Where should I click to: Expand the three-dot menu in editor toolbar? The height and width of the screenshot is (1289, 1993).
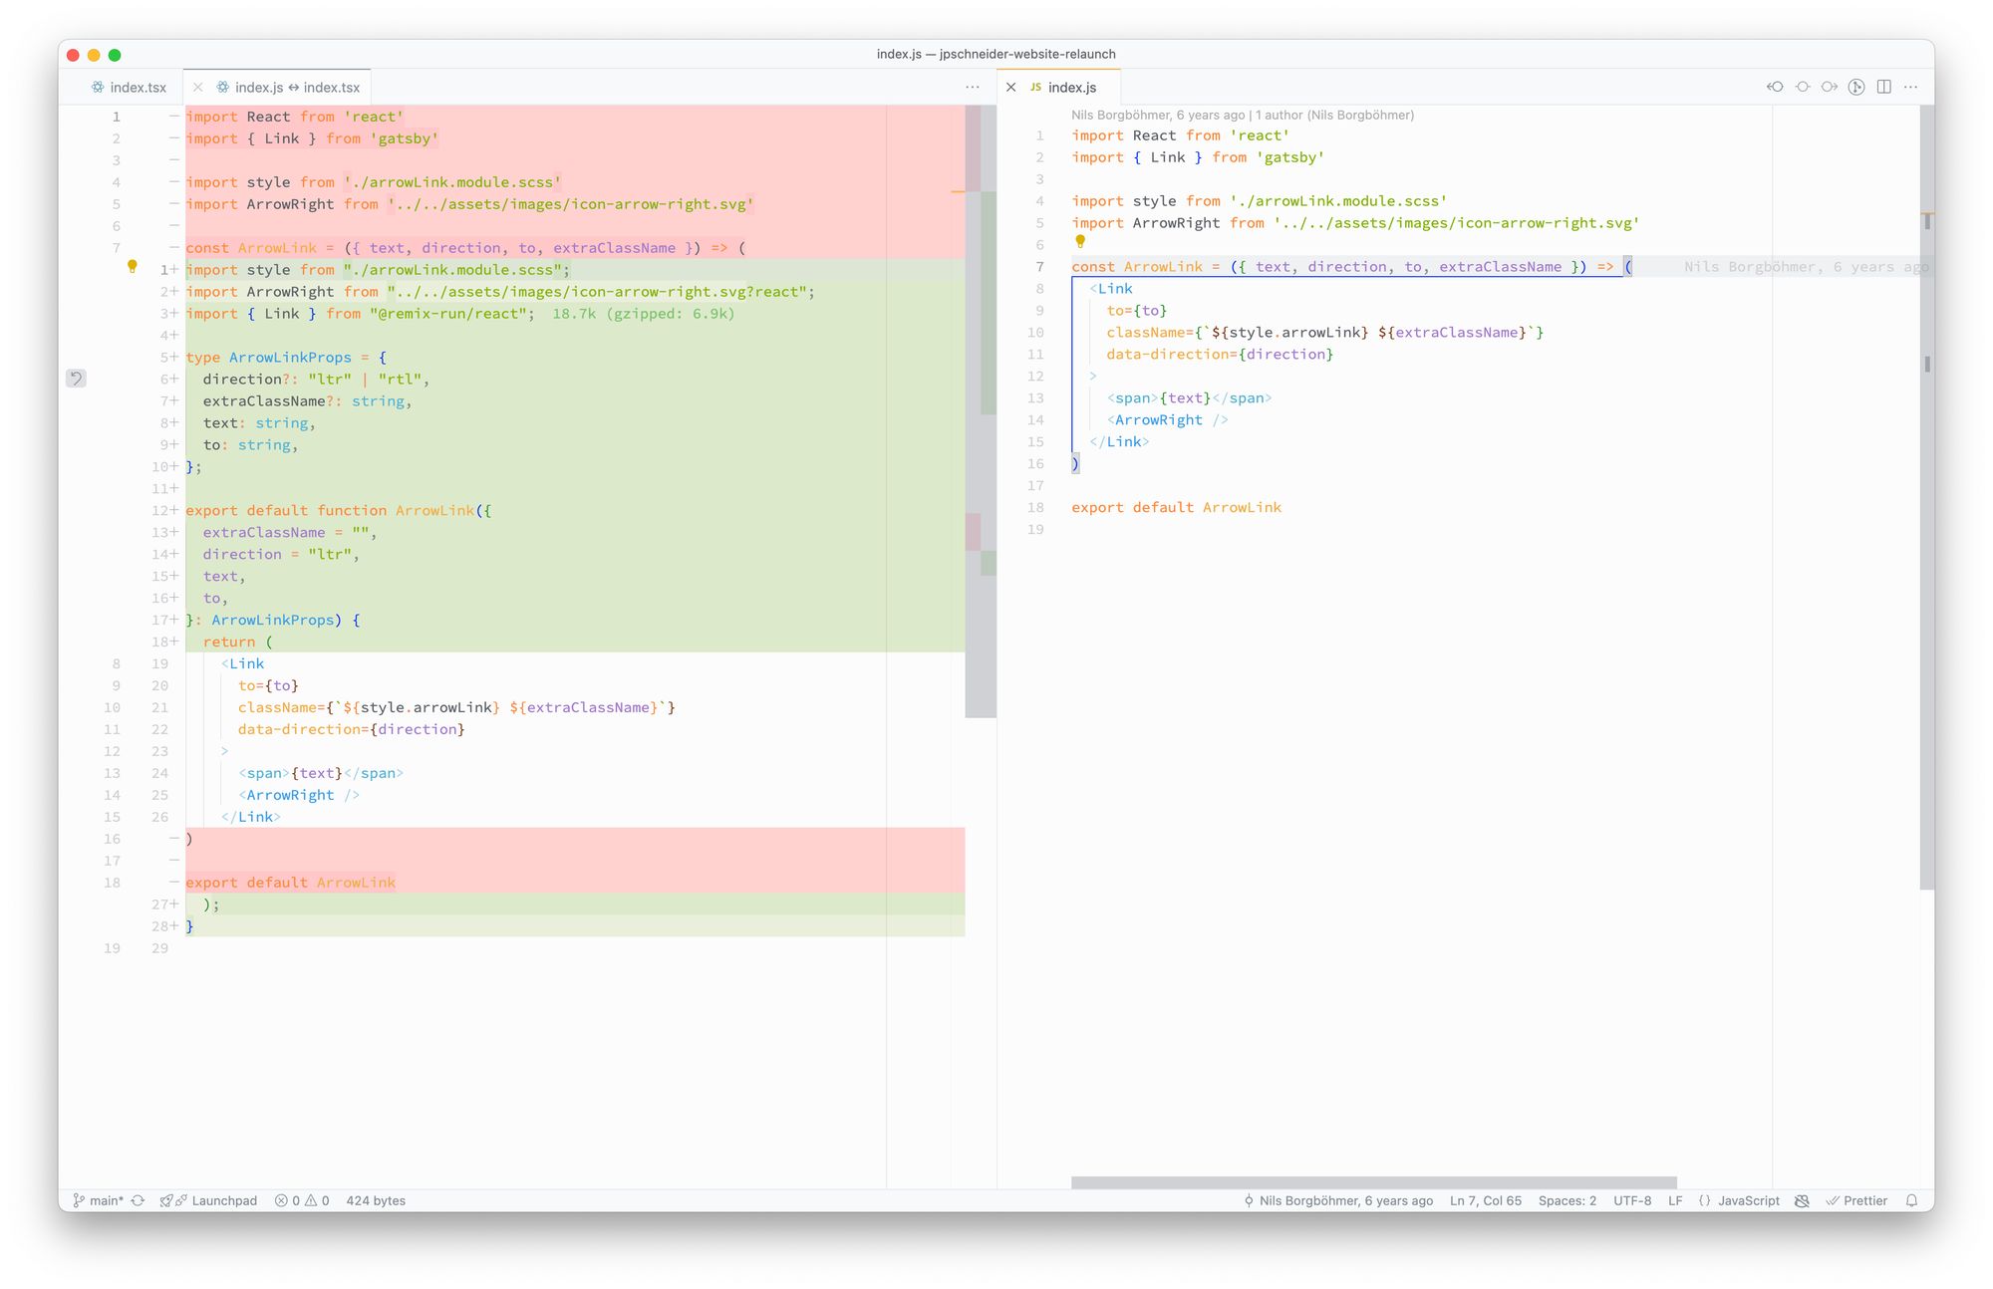[x=974, y=86]
